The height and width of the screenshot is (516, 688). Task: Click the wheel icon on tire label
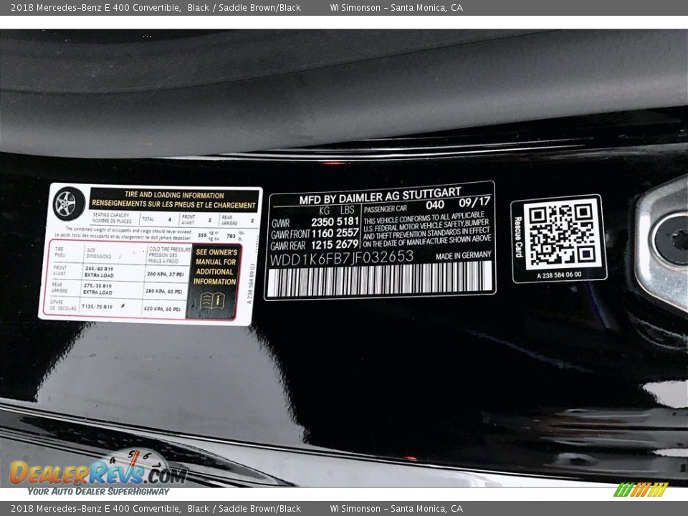69,204
